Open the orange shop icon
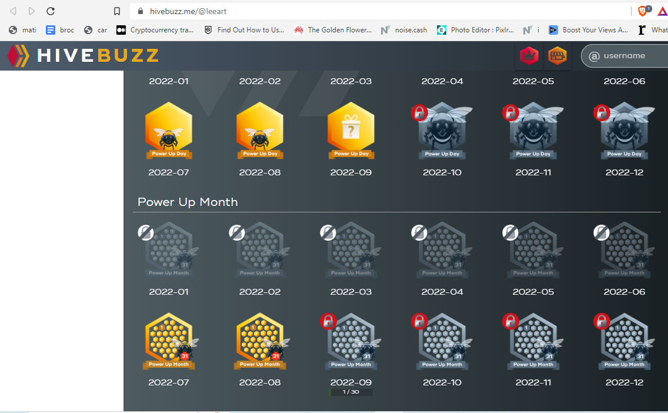Viewport: 668px width, 413px height. pyautogui.click(x=557, y=55)
